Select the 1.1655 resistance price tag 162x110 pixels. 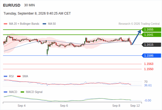[152, 30]
